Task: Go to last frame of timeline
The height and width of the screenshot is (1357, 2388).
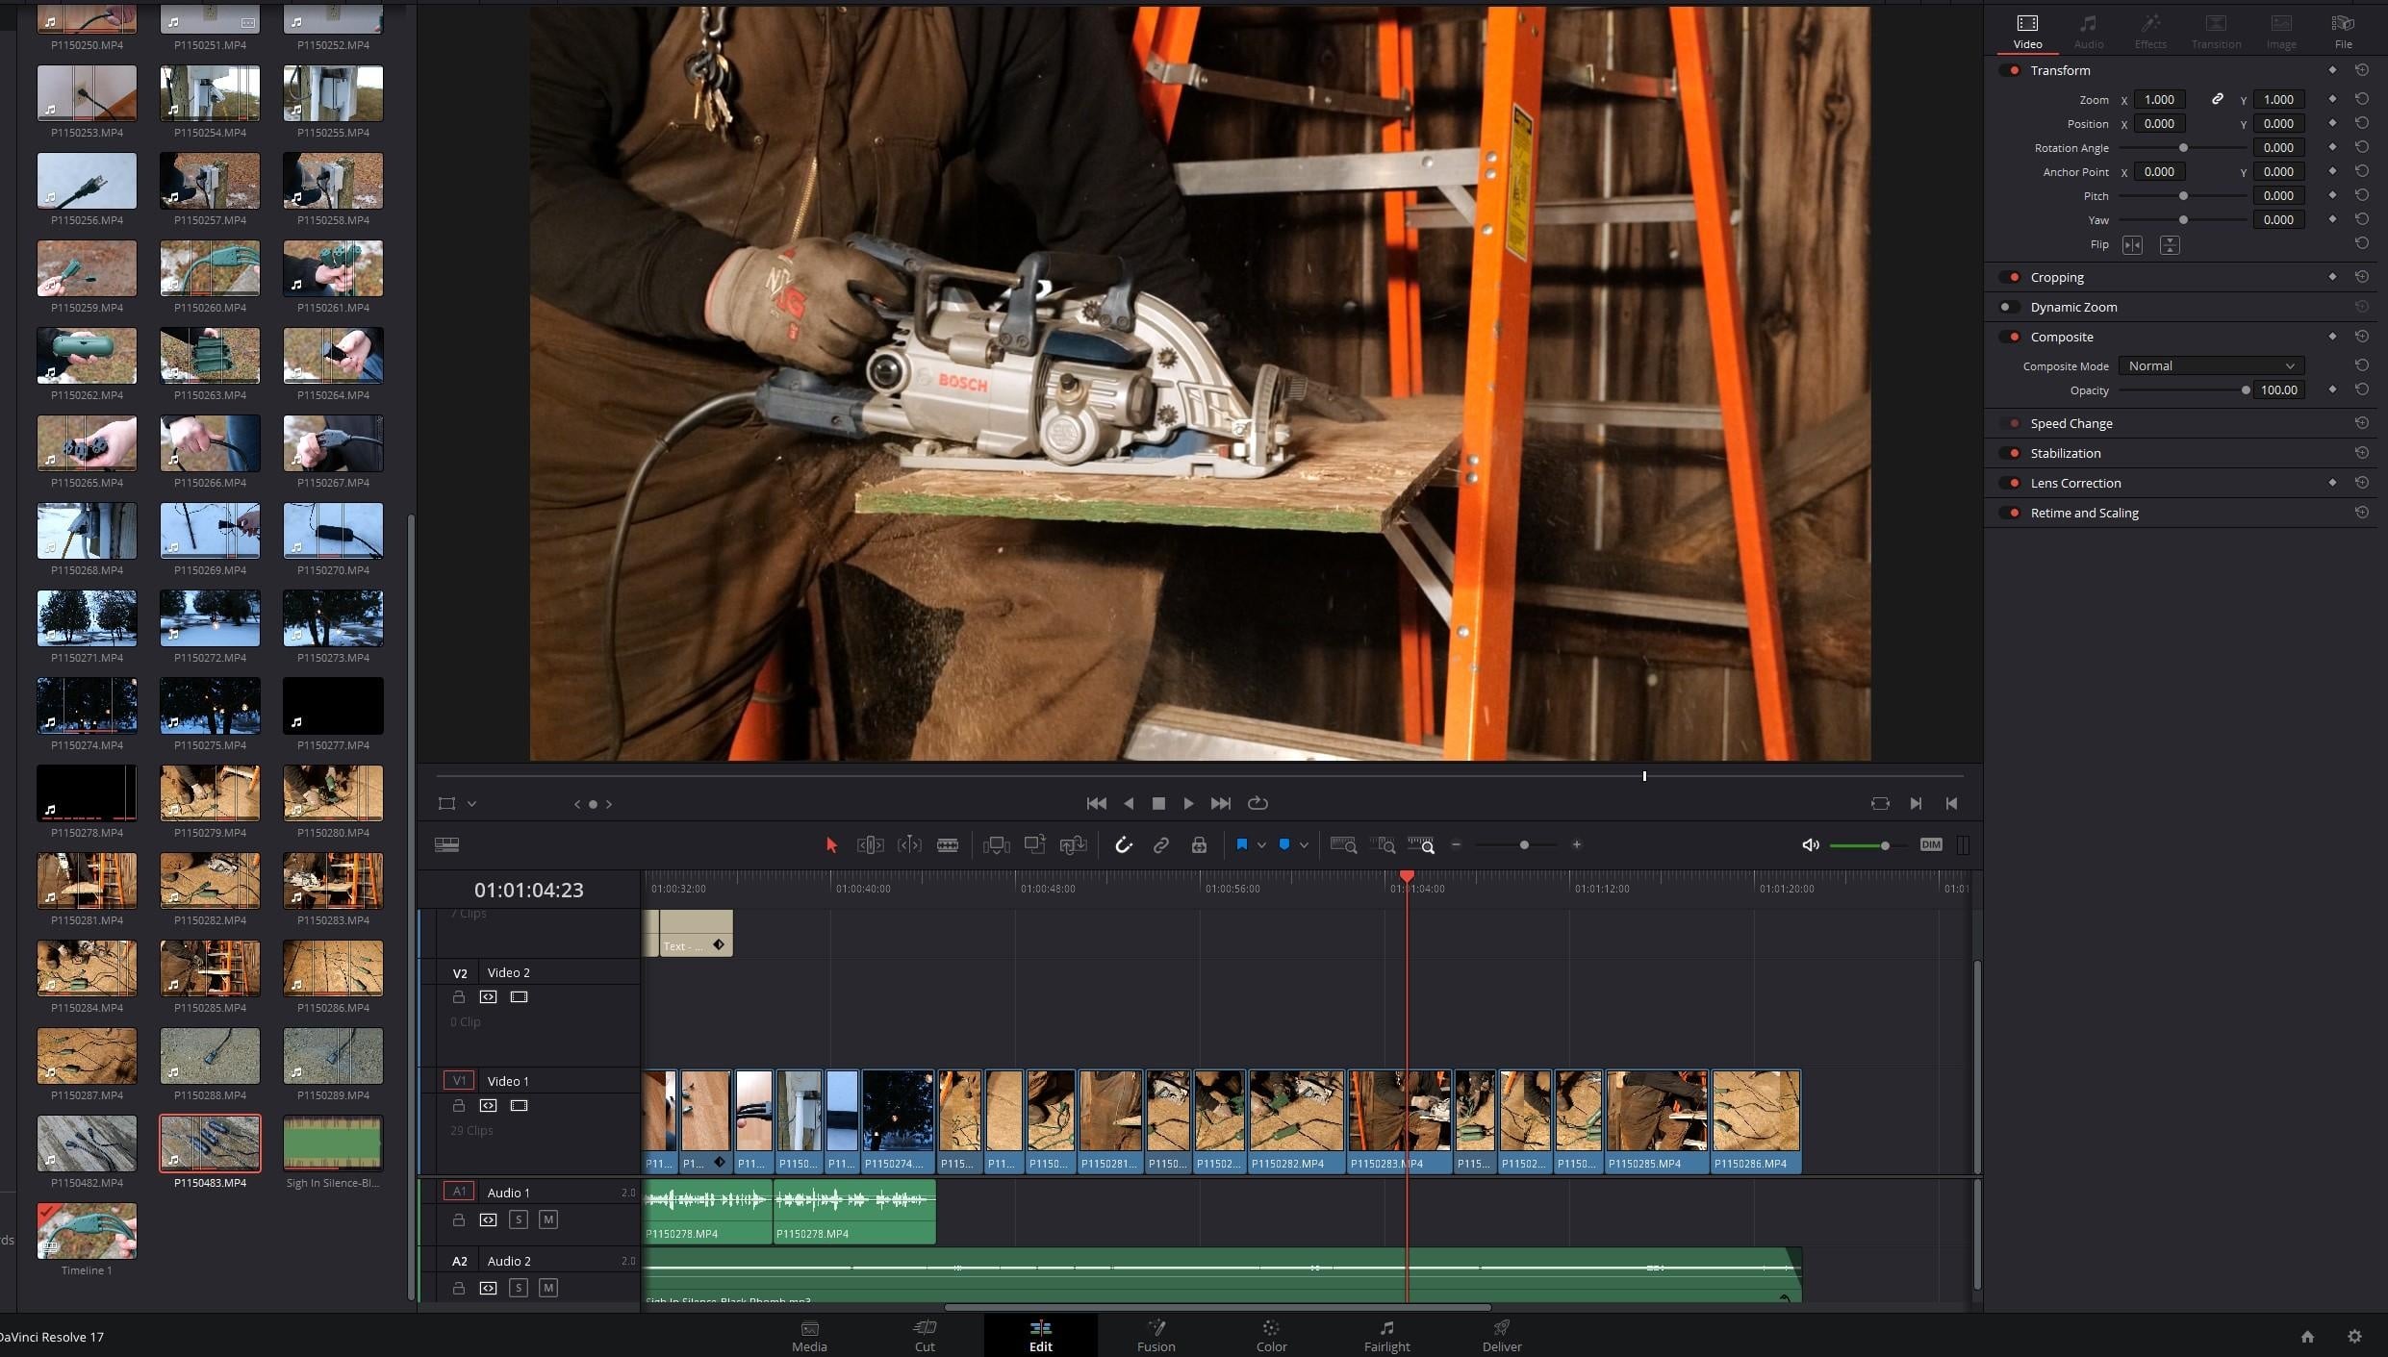Action: point(1221,803)
